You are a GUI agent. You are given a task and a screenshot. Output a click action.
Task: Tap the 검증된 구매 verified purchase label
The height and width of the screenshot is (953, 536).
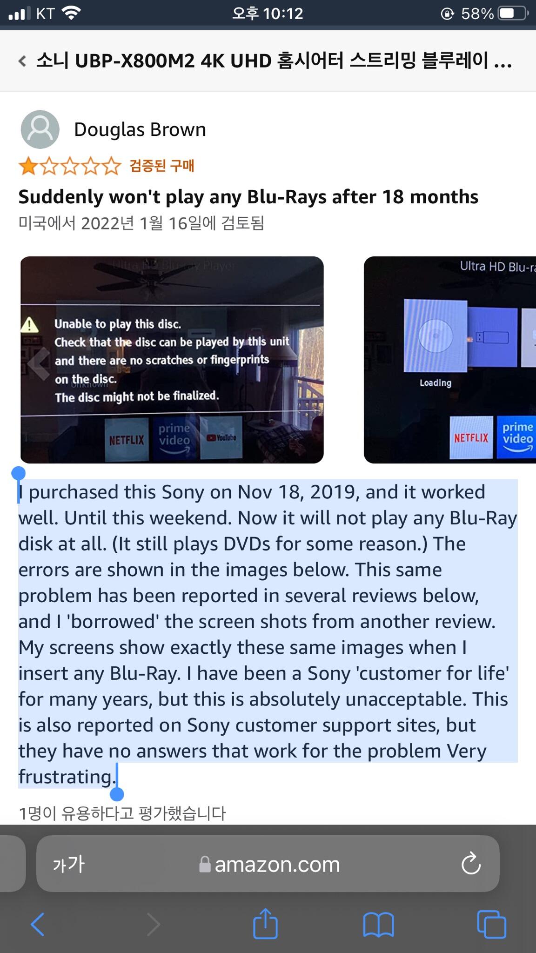[161, 165]
